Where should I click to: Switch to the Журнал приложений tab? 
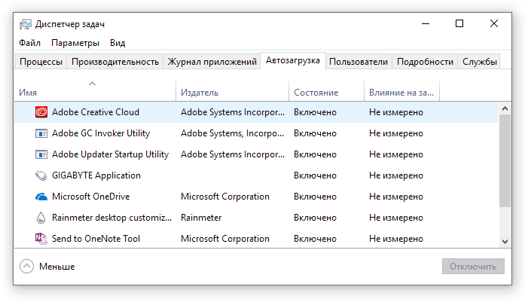pos(212,62)
